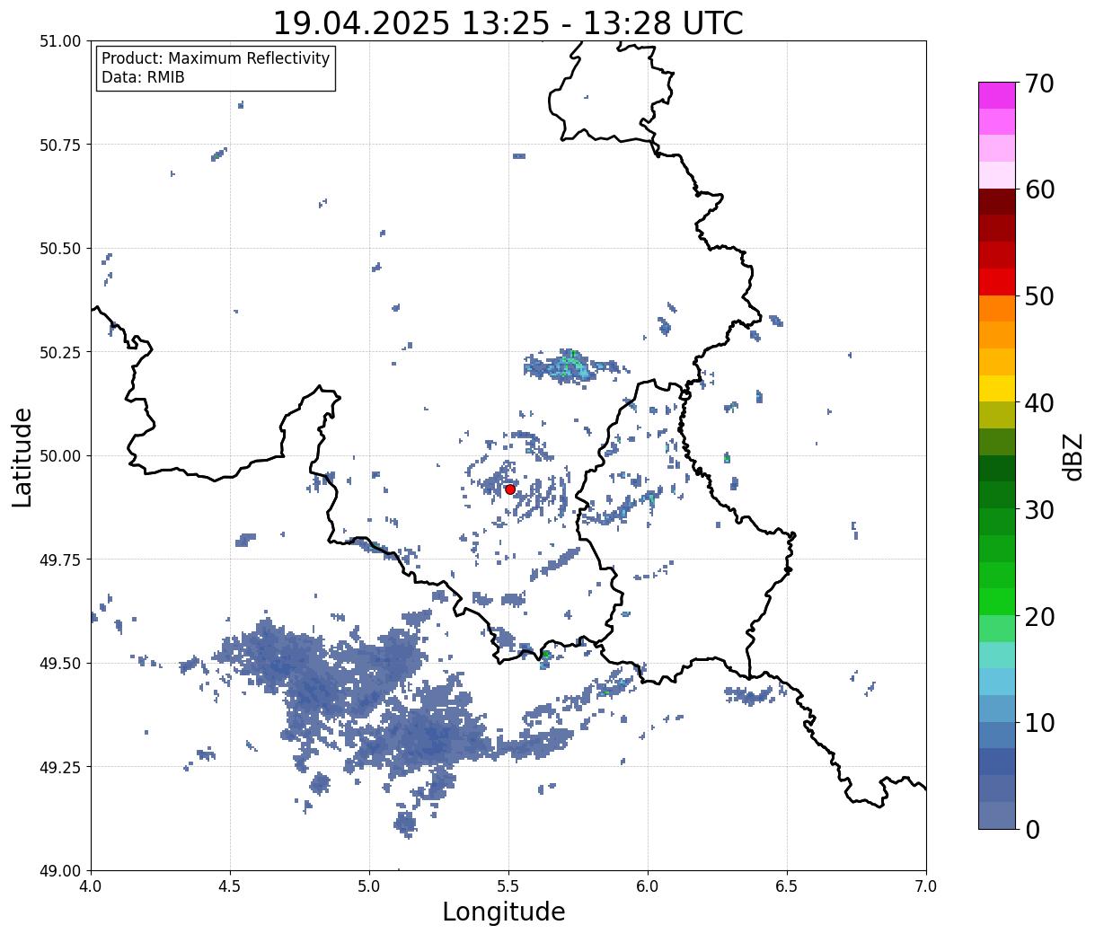Click the magenta top colorbar segment
Image resolution: width=1095 pixels, height=934 pixels.
click(x=997, y=95)
